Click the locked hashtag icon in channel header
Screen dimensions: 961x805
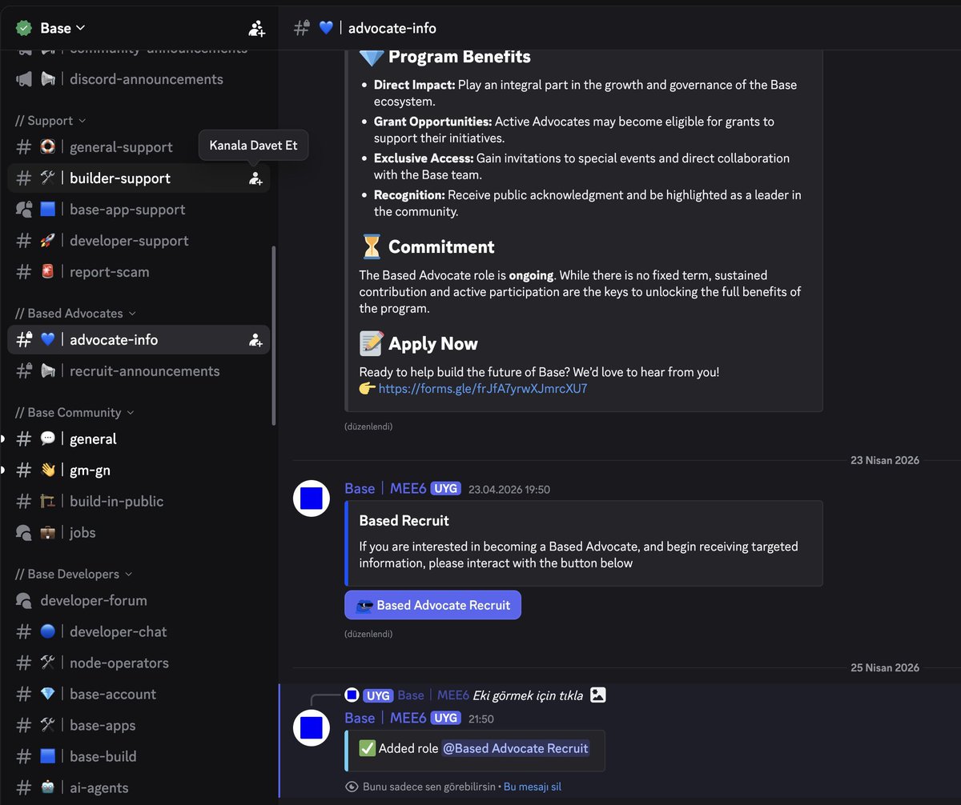click(x=302, y=28)
